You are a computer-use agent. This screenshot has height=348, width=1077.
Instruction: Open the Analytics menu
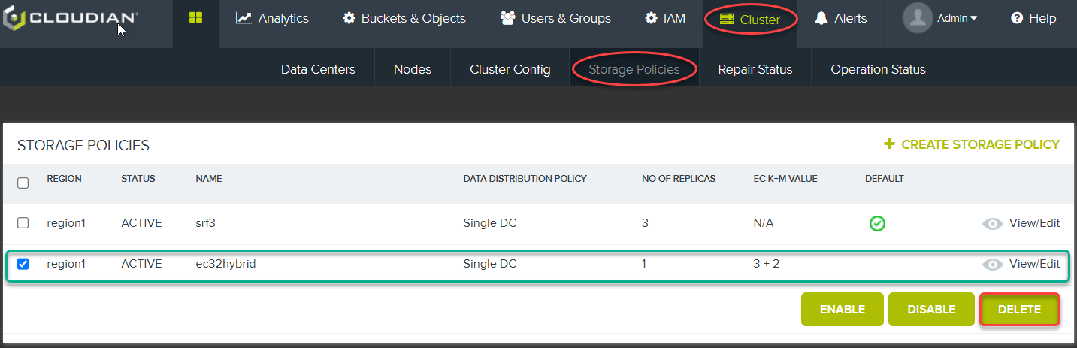point(272,19)
